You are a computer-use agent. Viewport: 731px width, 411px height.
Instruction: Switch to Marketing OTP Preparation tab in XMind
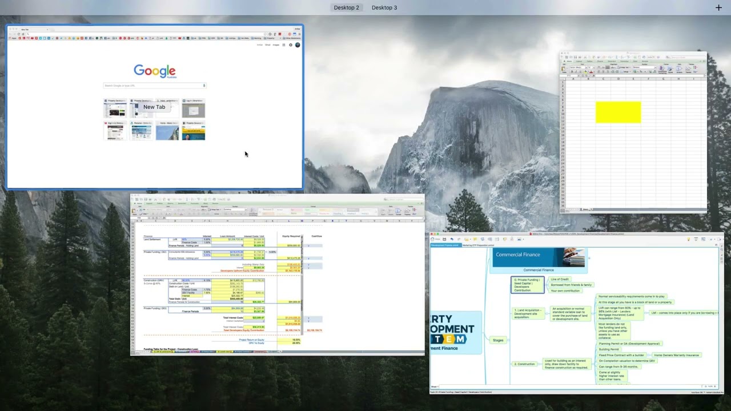tap(478, 245)
